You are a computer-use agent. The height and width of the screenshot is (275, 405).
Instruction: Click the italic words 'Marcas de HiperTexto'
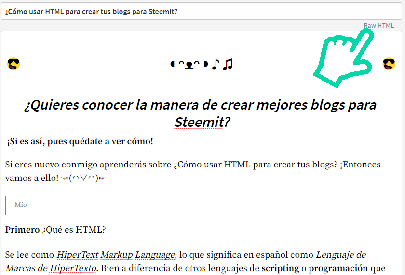tap(51, 268)
